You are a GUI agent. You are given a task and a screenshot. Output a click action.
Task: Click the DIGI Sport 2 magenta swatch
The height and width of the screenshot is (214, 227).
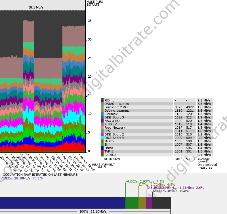point(102,134)
